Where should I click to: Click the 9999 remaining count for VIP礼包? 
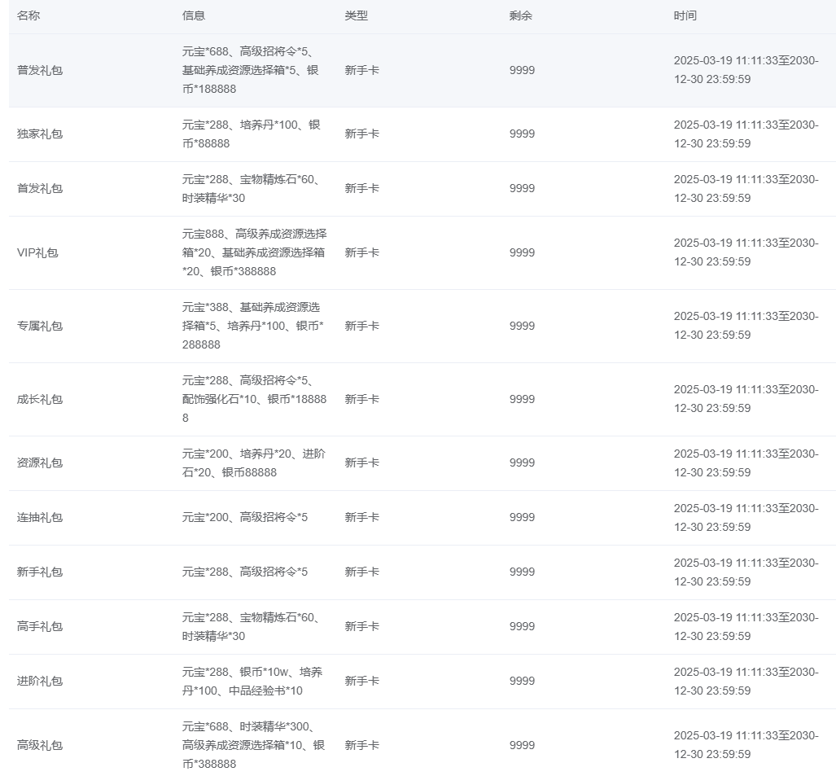tap(522, 252)
